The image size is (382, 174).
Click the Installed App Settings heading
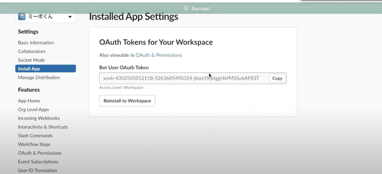point(134,17)
